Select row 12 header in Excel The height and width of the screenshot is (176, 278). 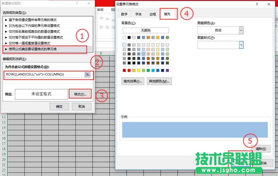pos(4,117)
